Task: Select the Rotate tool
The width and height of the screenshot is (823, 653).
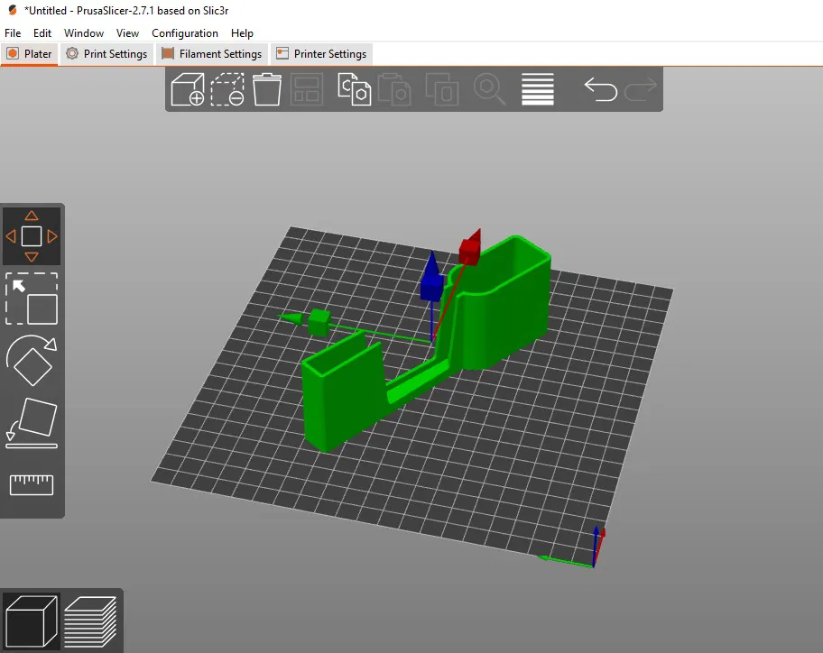Action: coord(32,361)
